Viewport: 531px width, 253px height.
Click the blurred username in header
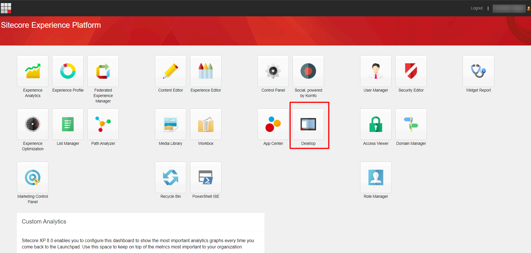509,9
